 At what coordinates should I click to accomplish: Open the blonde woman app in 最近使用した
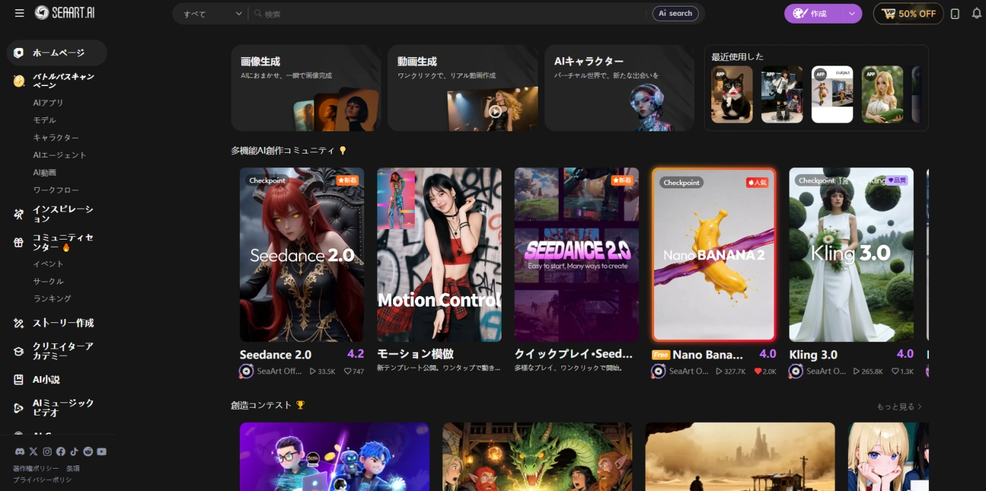pyautogui.click(x=883, y=95)
